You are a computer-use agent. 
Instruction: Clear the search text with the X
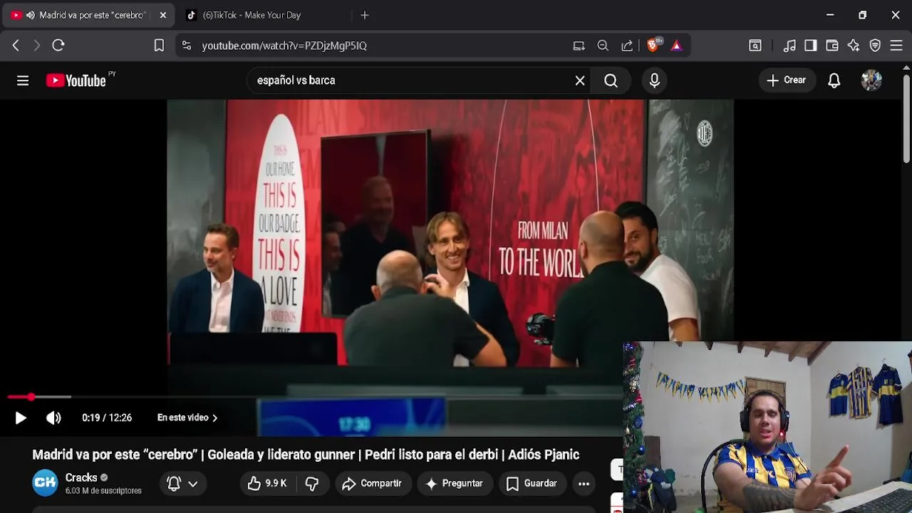(580, 81)
